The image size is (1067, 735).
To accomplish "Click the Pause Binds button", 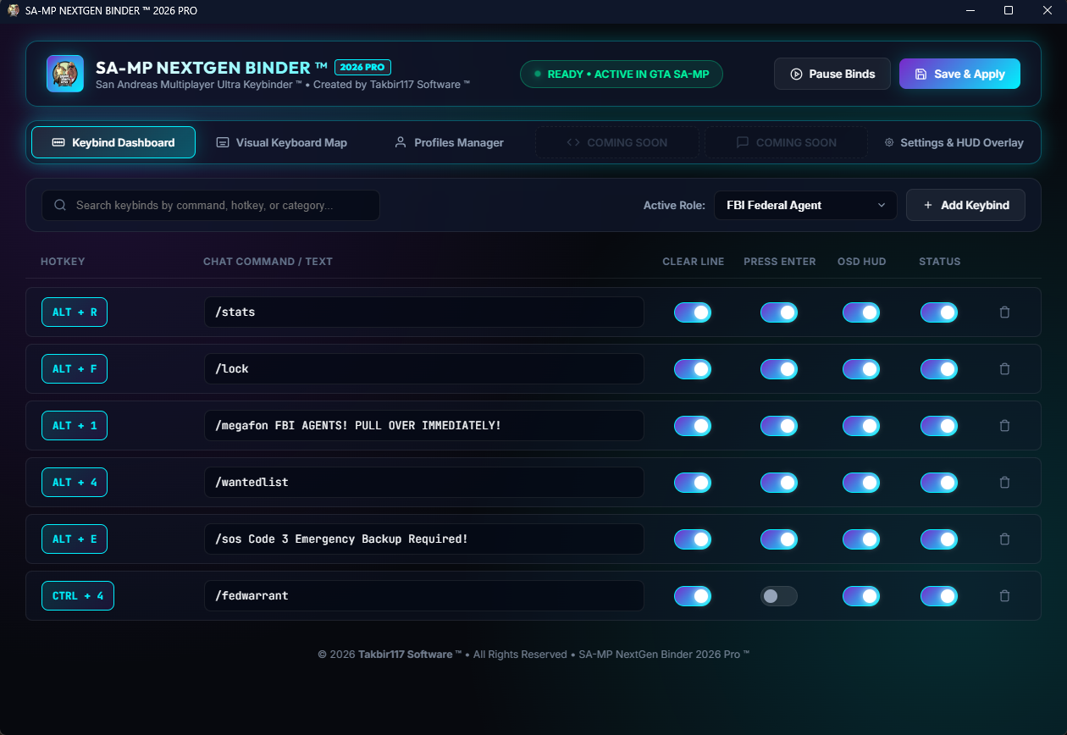I will pos(832,74).
